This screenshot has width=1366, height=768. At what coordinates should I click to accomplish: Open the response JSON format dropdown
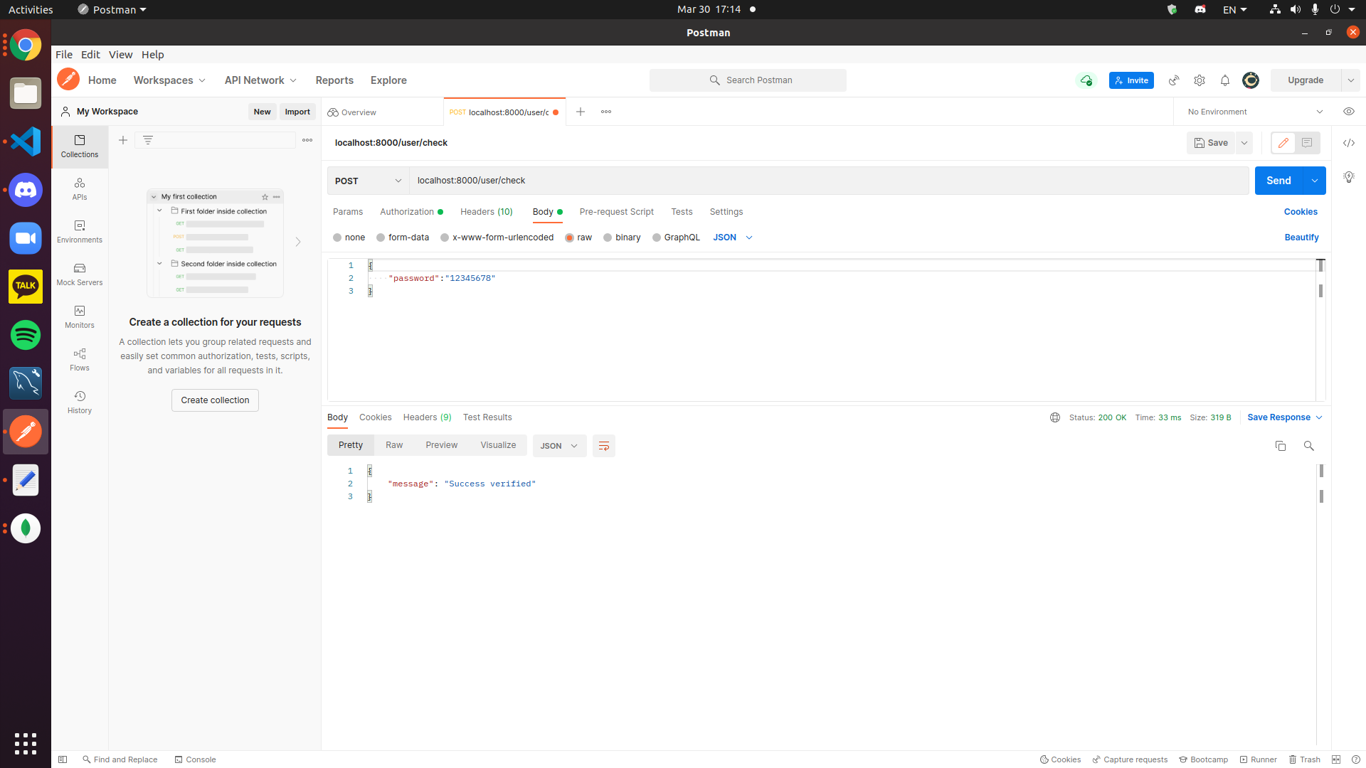point(559,446)
